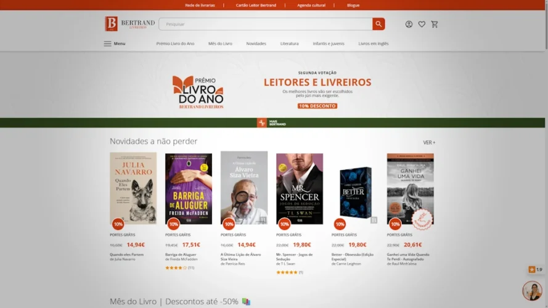Go to the Novidades section
Screen dimensions: 548x308
point(256,44)
